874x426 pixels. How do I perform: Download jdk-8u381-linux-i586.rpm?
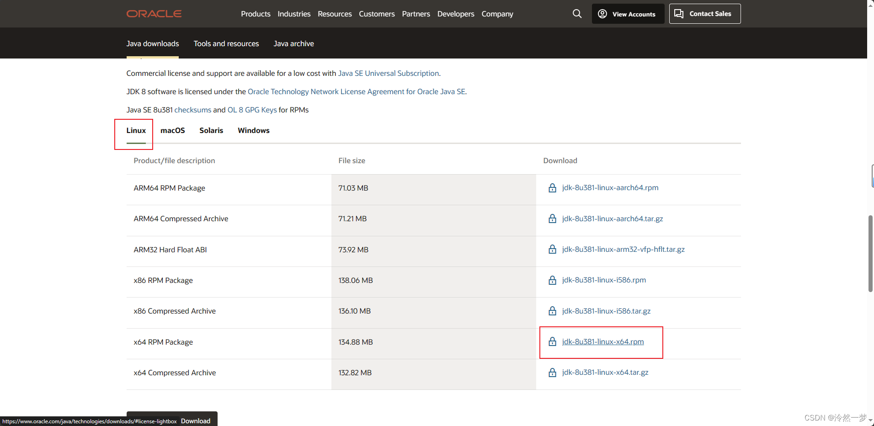click(604, 280)
